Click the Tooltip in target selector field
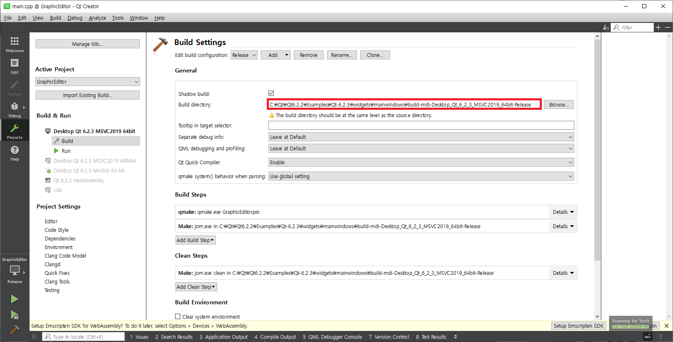Screen dimensions: 673x342 point(421,125)
